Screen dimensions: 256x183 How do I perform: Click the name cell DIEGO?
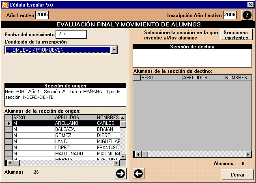(x=108, y=135)
